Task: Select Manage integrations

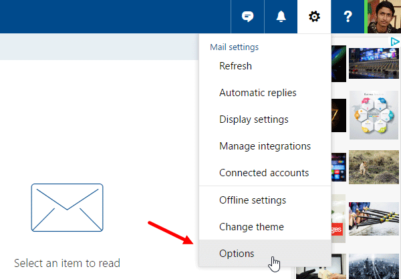Action: pyautogui.click(x=265, y=146)
